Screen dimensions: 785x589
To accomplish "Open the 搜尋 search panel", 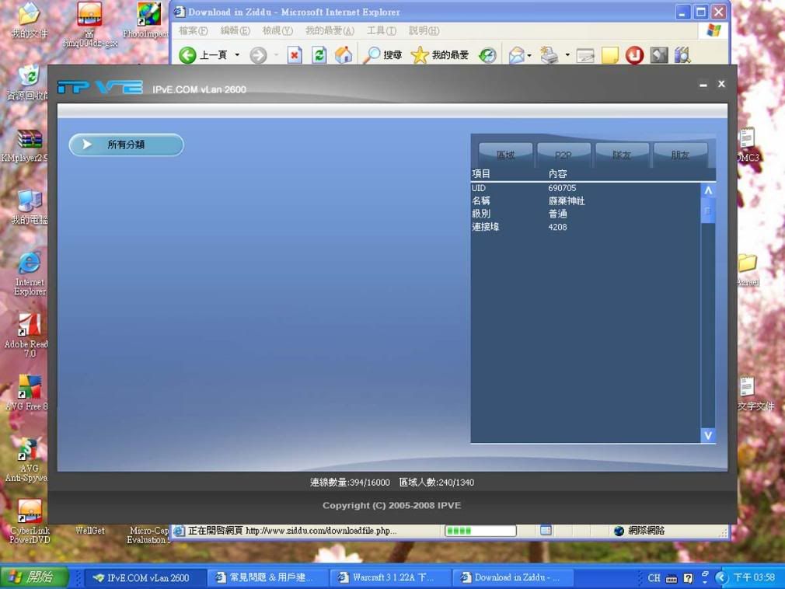I will click(x=383, y=55).
